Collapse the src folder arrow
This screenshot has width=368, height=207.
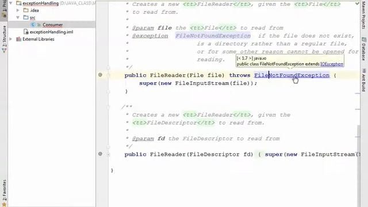click(18, 18)
